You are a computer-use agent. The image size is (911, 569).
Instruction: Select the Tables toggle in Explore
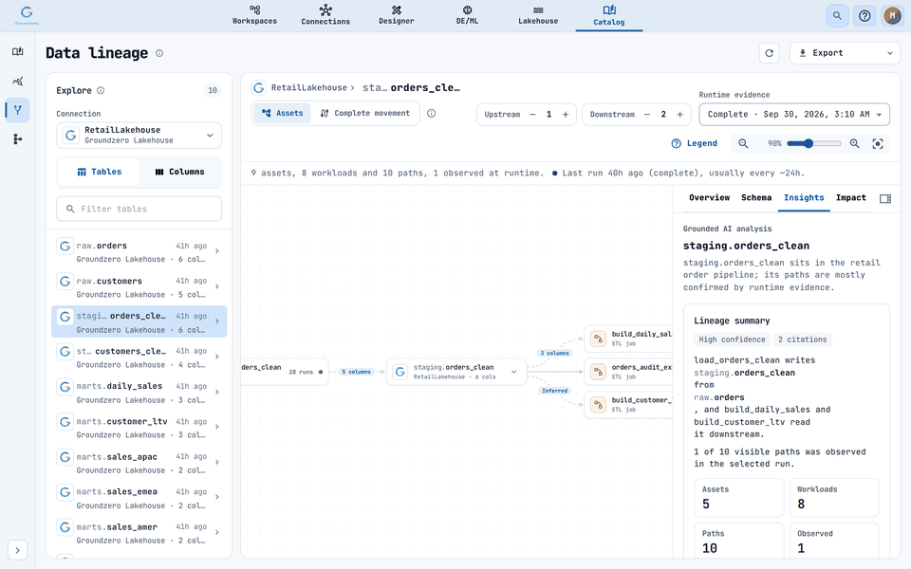pyautogui.click(x=99, y=172)
